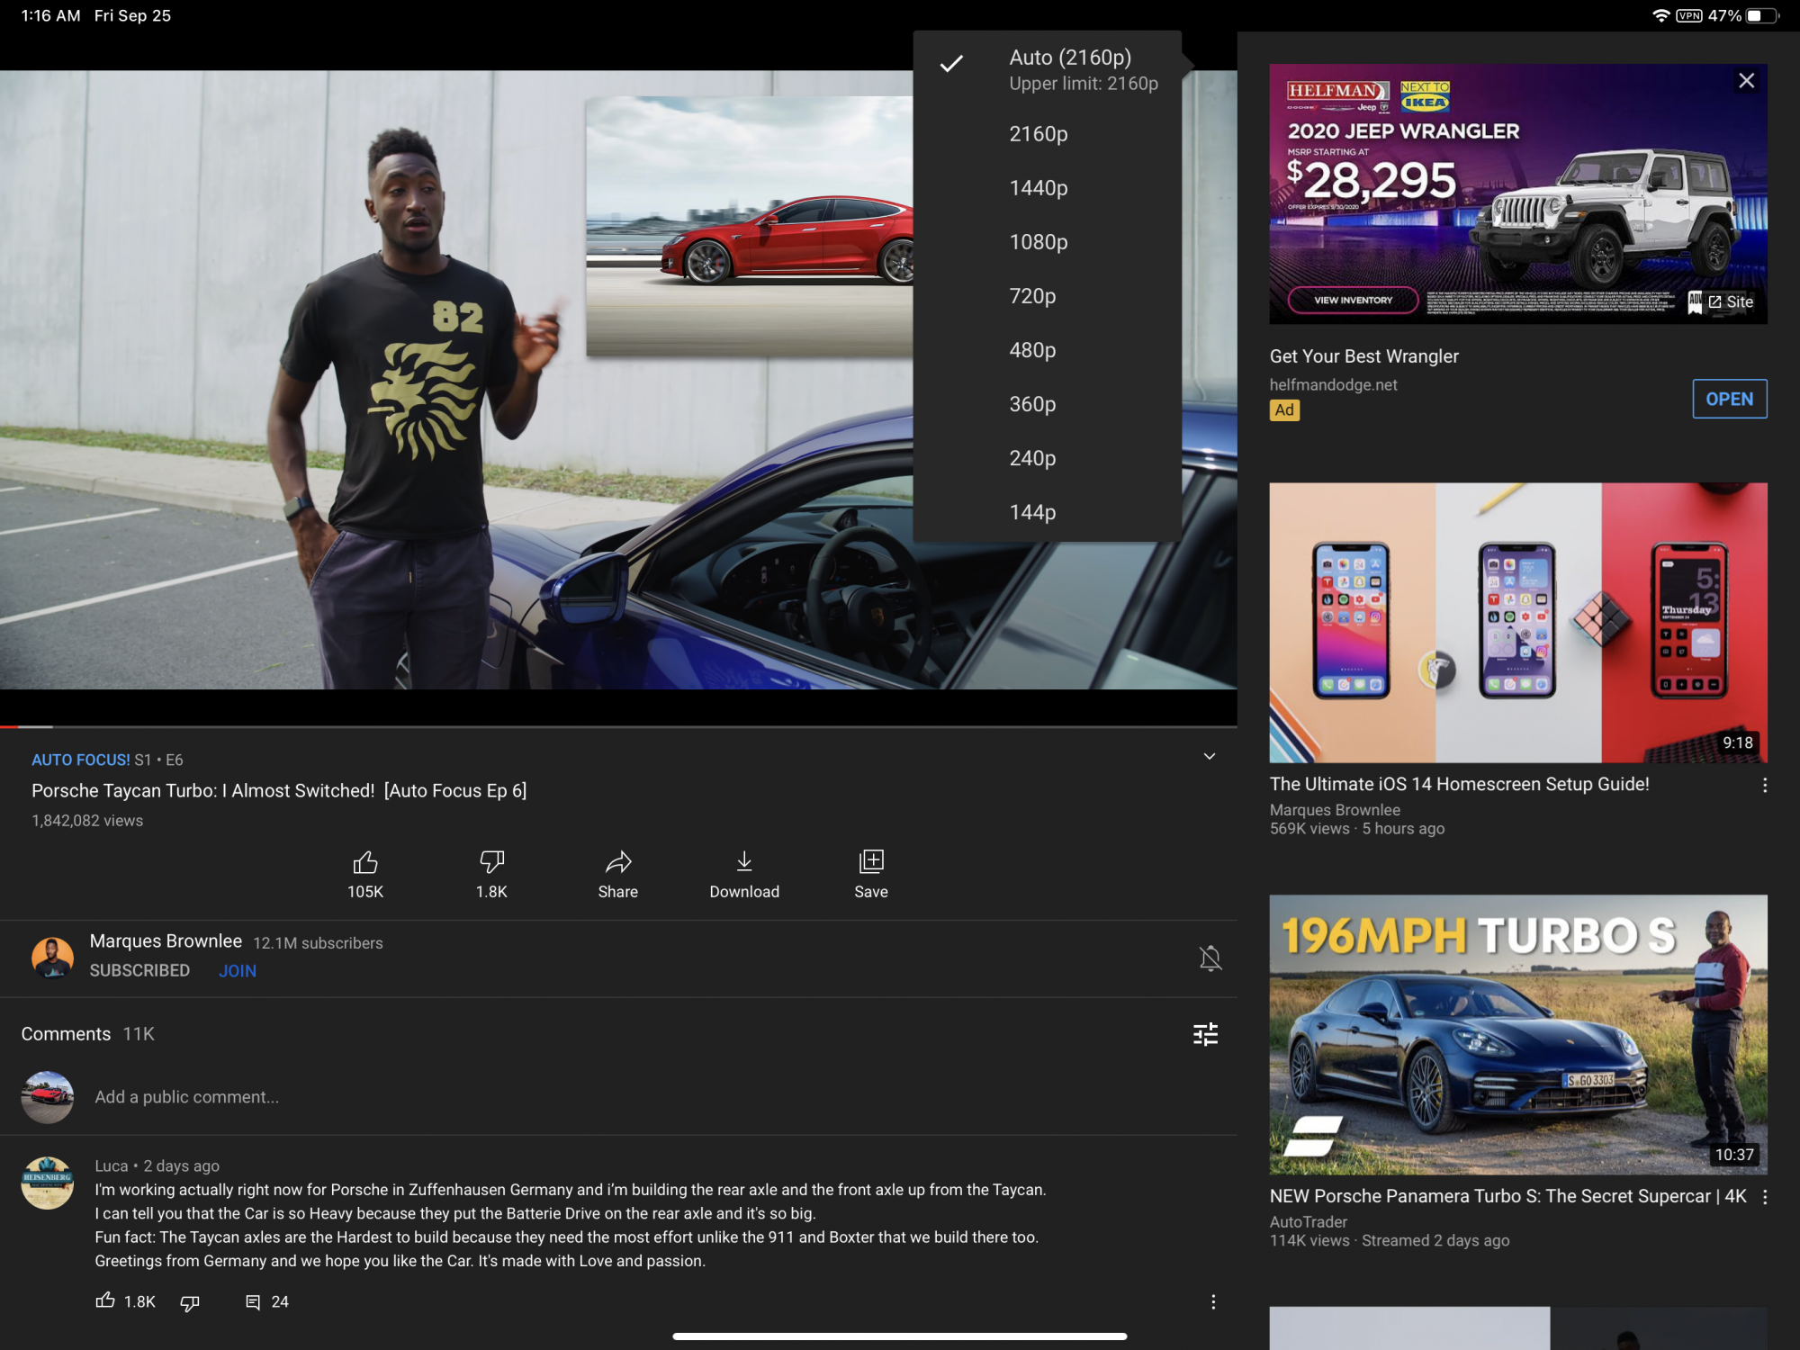Tap the OPEN button on the ad
1800x1350 pixels.
coord(1729,399)
